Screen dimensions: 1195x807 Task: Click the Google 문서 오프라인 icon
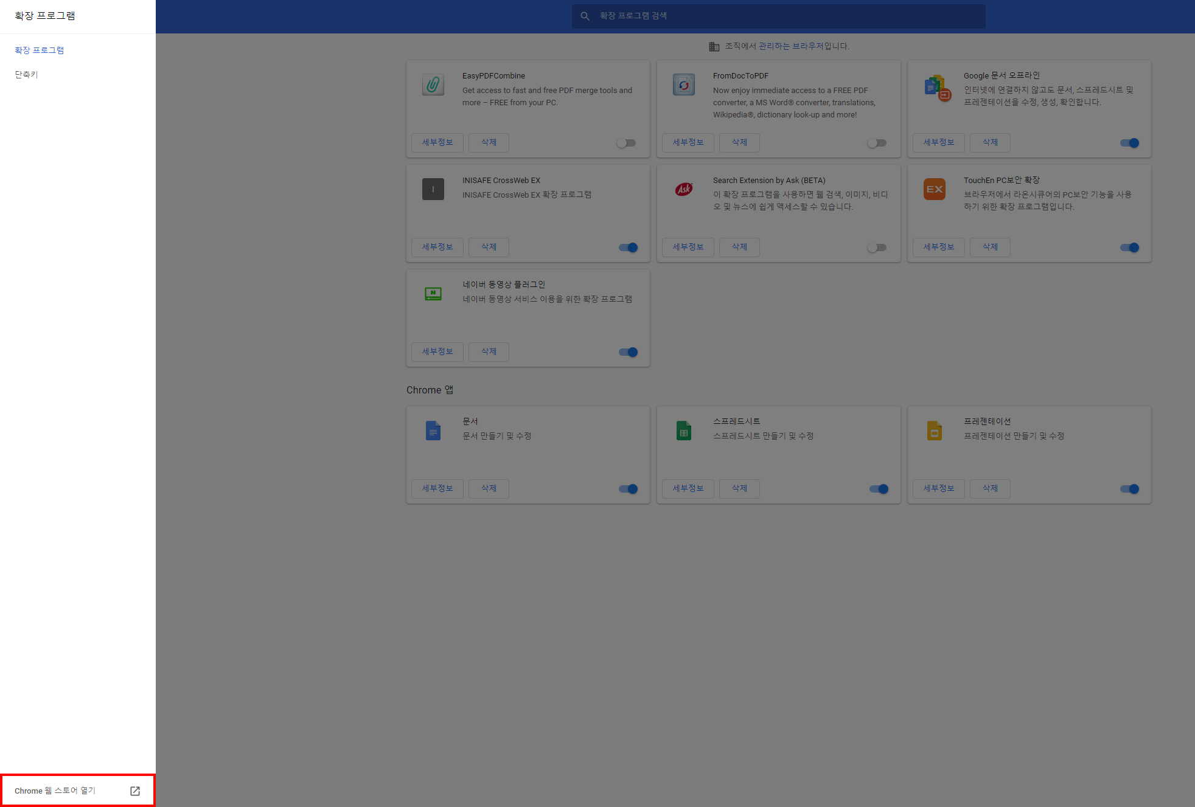tap(936, 88)
